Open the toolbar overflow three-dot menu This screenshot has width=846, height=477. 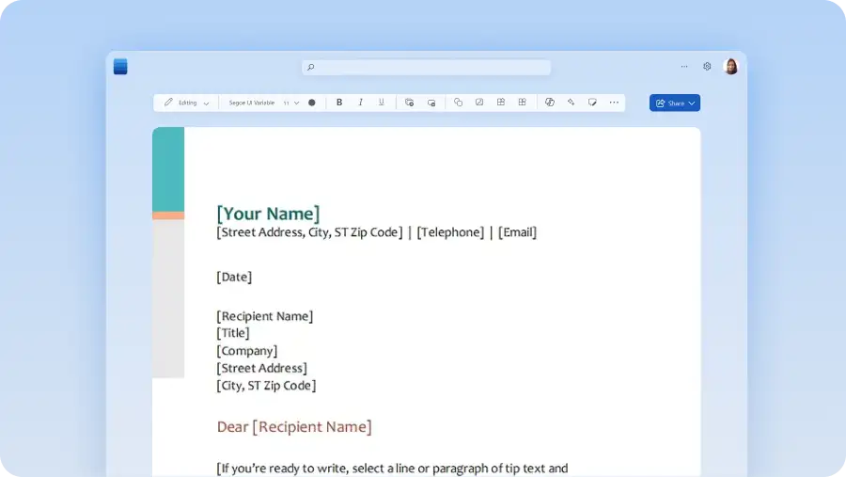614,103
